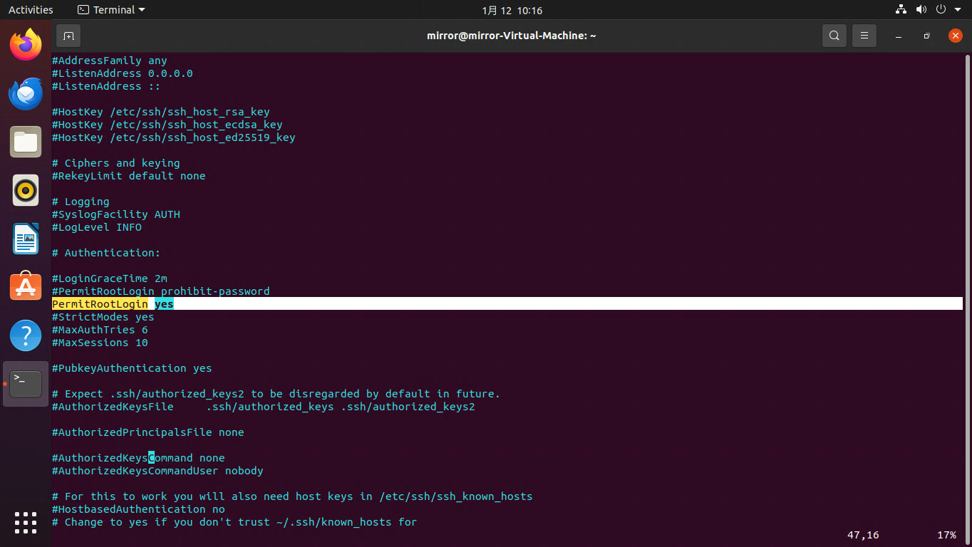Click the '#ListenAddress ::' line

click(106, 86)
